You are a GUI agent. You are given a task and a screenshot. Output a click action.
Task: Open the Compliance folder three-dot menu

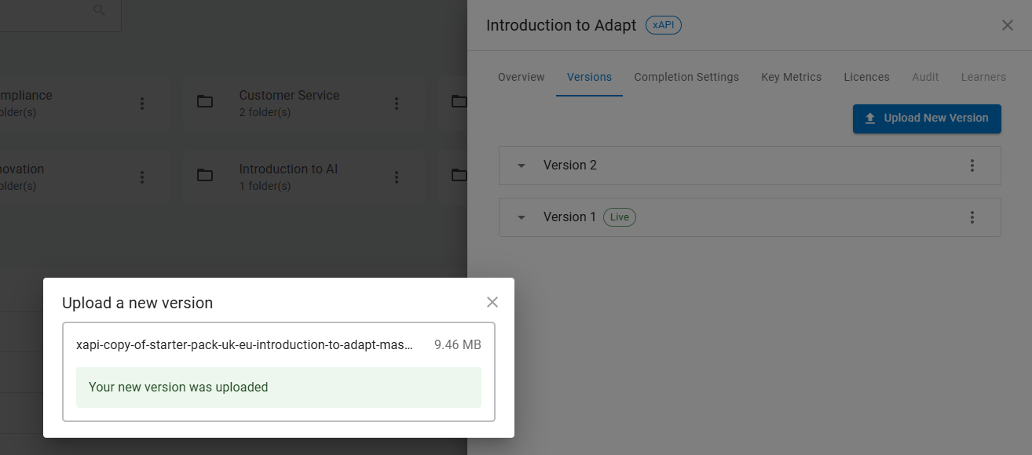(142, 104)
